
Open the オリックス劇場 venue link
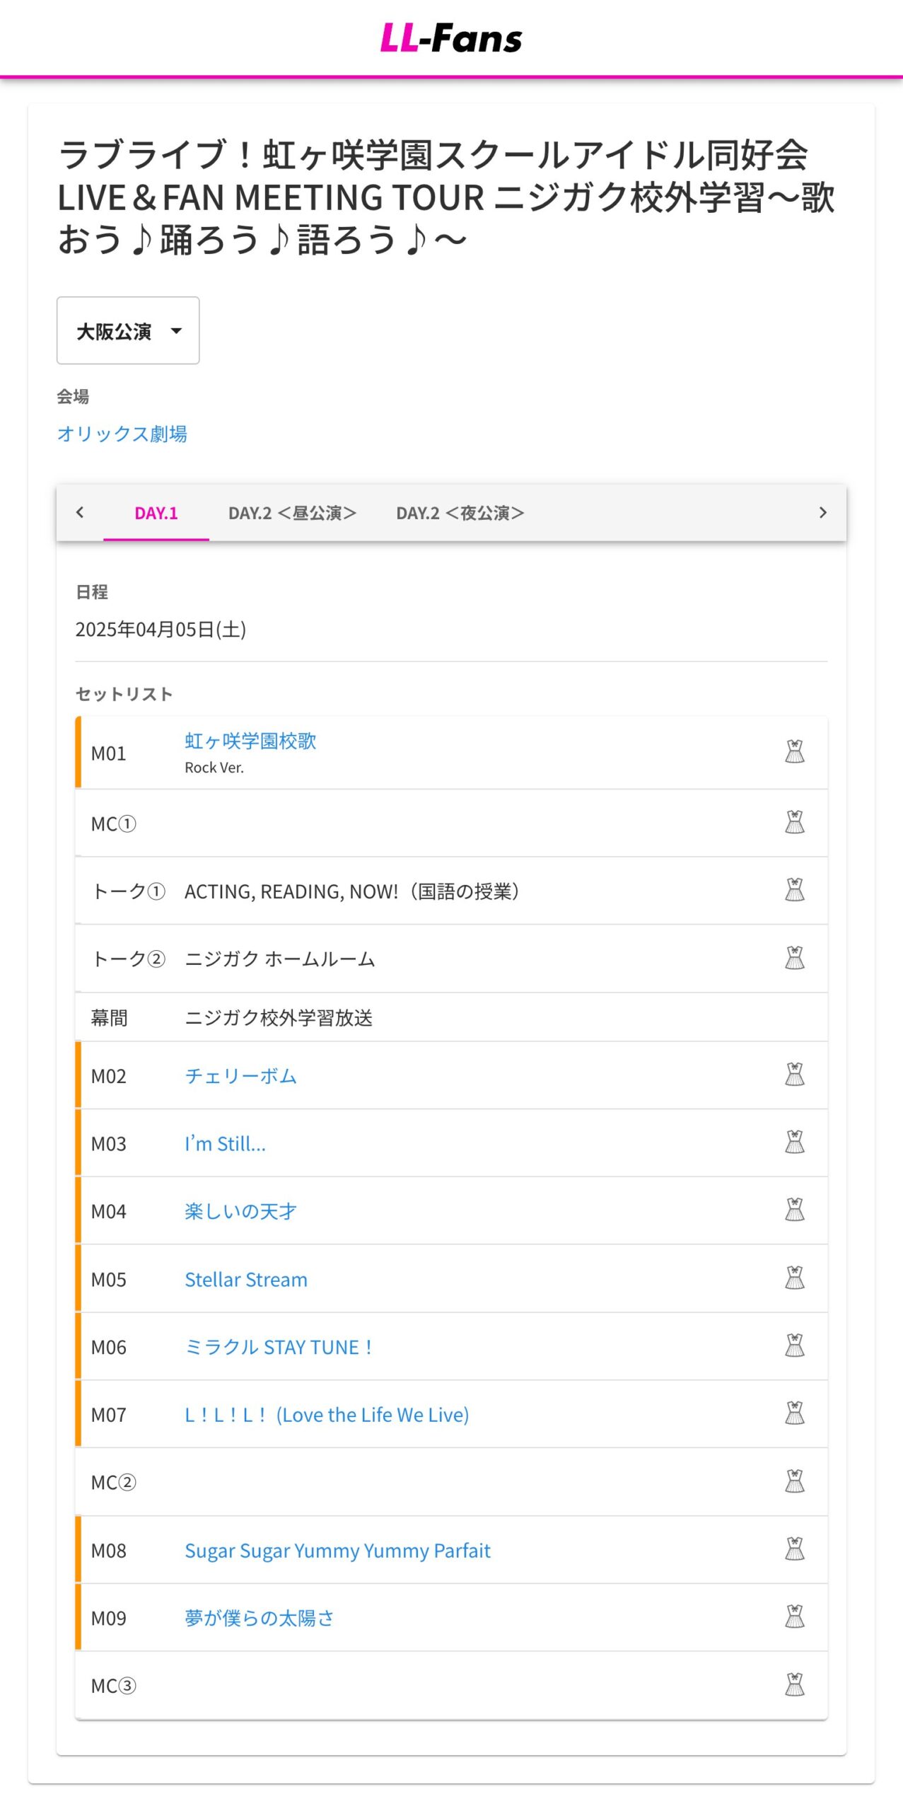122,434
